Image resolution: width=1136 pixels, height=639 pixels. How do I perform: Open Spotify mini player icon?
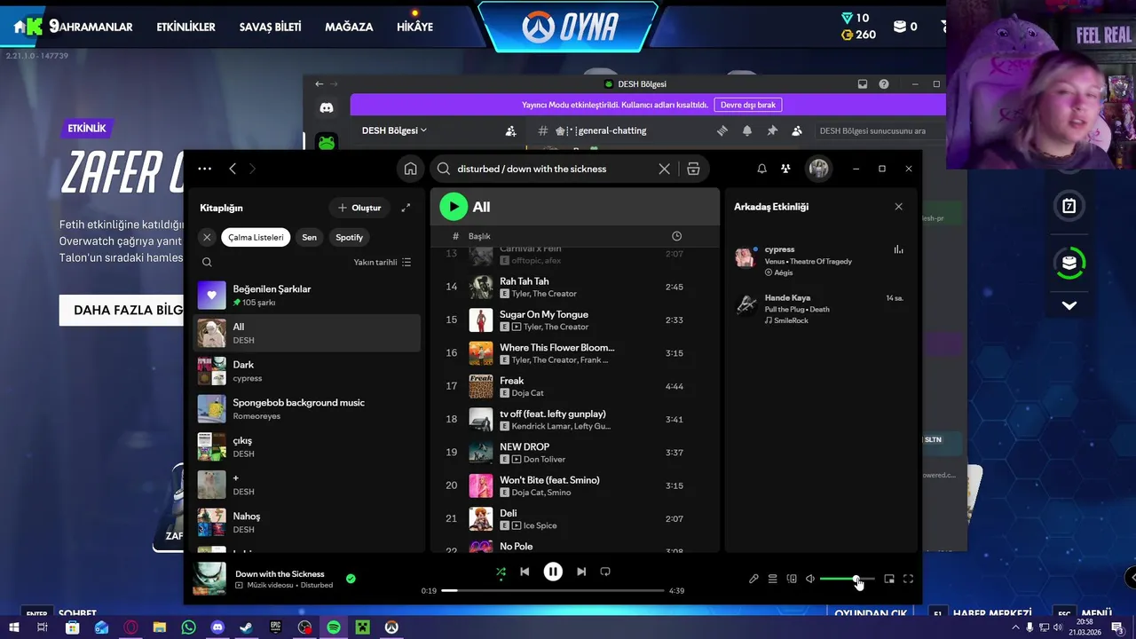(x=889, y=579)
